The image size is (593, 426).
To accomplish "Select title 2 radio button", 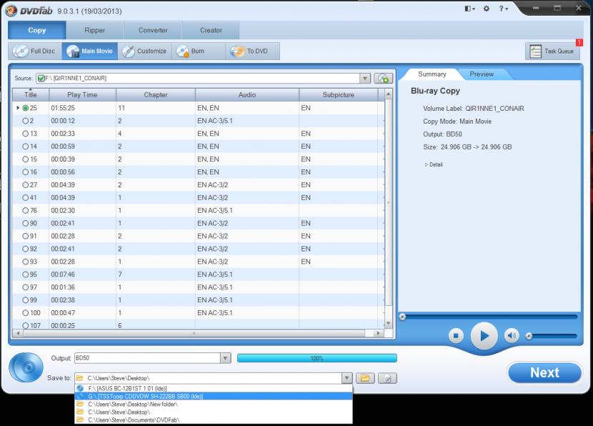I will [25, 121].
